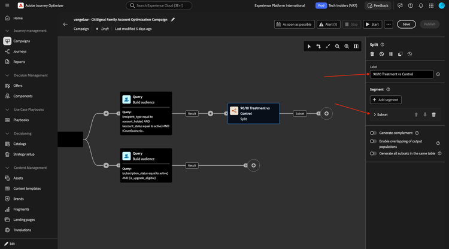
Task: Open the apps grid switcher
Action: (431, 5)
